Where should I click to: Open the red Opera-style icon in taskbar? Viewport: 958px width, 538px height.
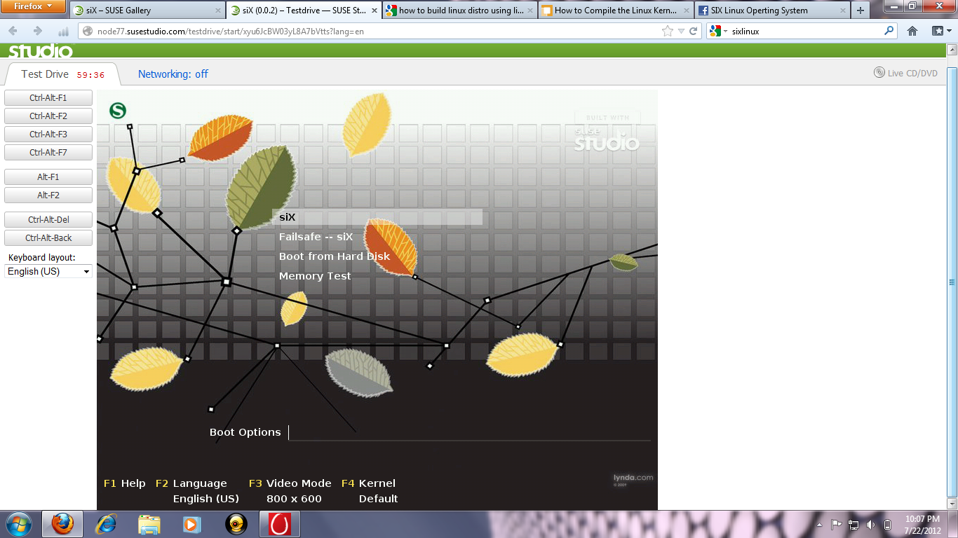(x=281, y=524)
